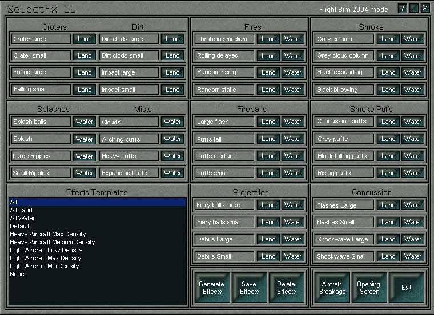This screenshot has width=434, height=315.
Task: Select Light Aircraft Low Density template
Action: click(98, 250)
